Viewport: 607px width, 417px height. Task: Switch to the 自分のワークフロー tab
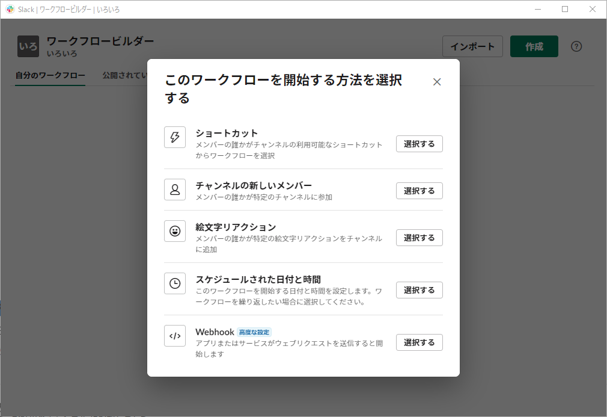49,76
